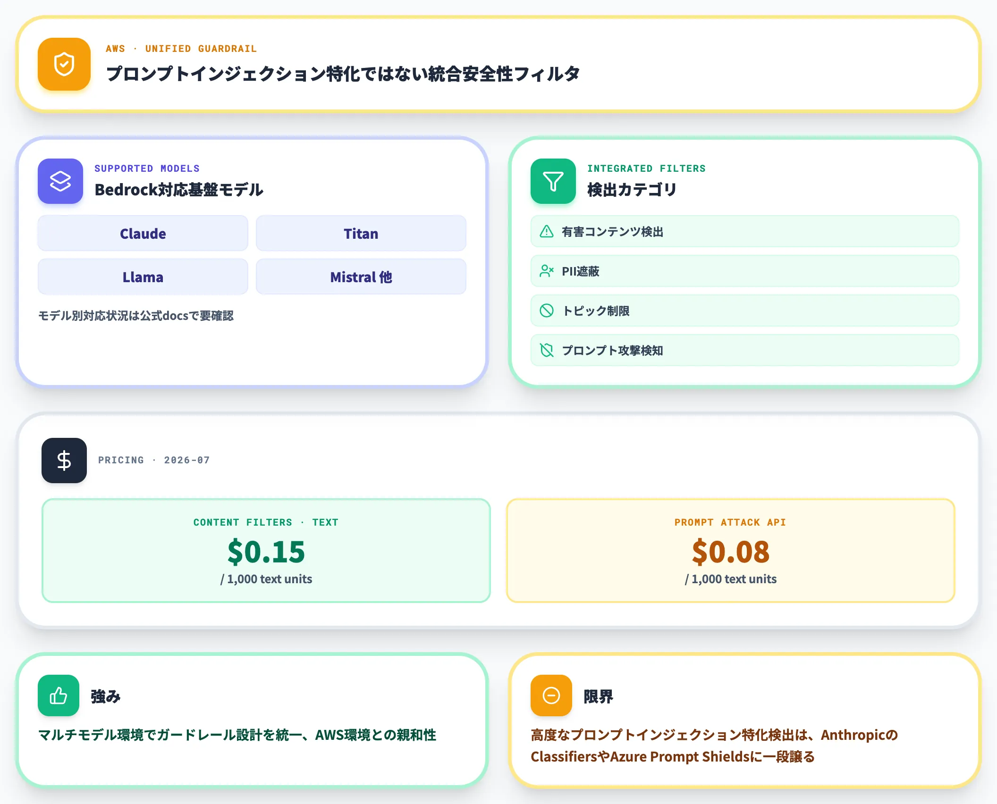Click the header title プロンプトインジェクション特化ではない統合安全性フィルタ

(343, 74)
